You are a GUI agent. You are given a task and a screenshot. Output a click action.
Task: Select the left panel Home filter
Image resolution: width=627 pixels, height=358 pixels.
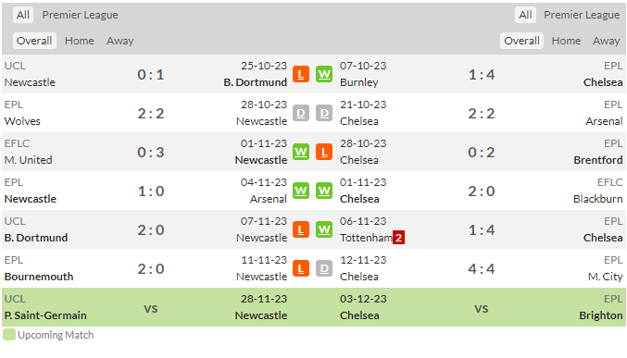(x=79, y=41)
